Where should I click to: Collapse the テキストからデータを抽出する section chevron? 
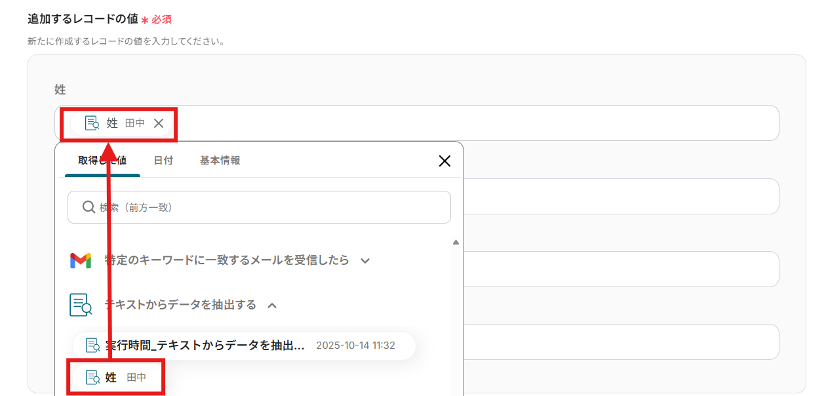point(273,305)
